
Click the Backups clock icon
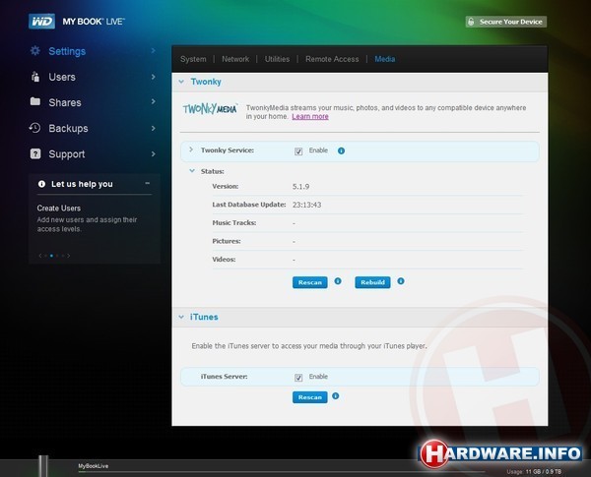coord(36,128)
